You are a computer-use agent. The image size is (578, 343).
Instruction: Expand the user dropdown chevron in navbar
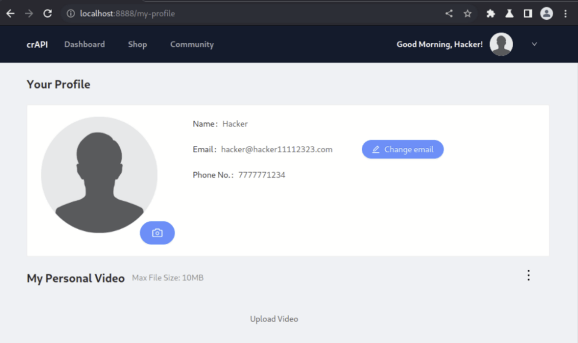coord(535,45)
